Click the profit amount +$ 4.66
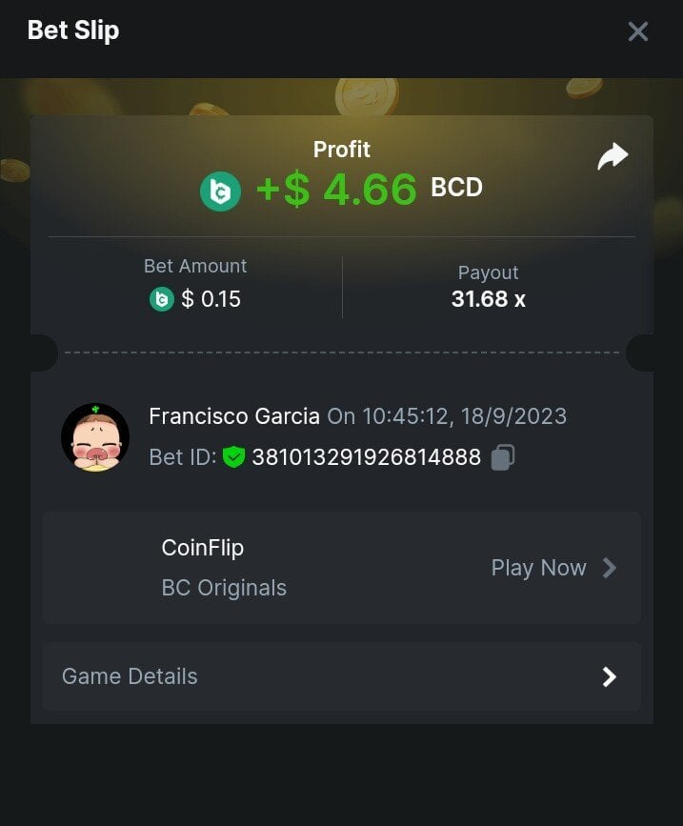 pos(336,190)
